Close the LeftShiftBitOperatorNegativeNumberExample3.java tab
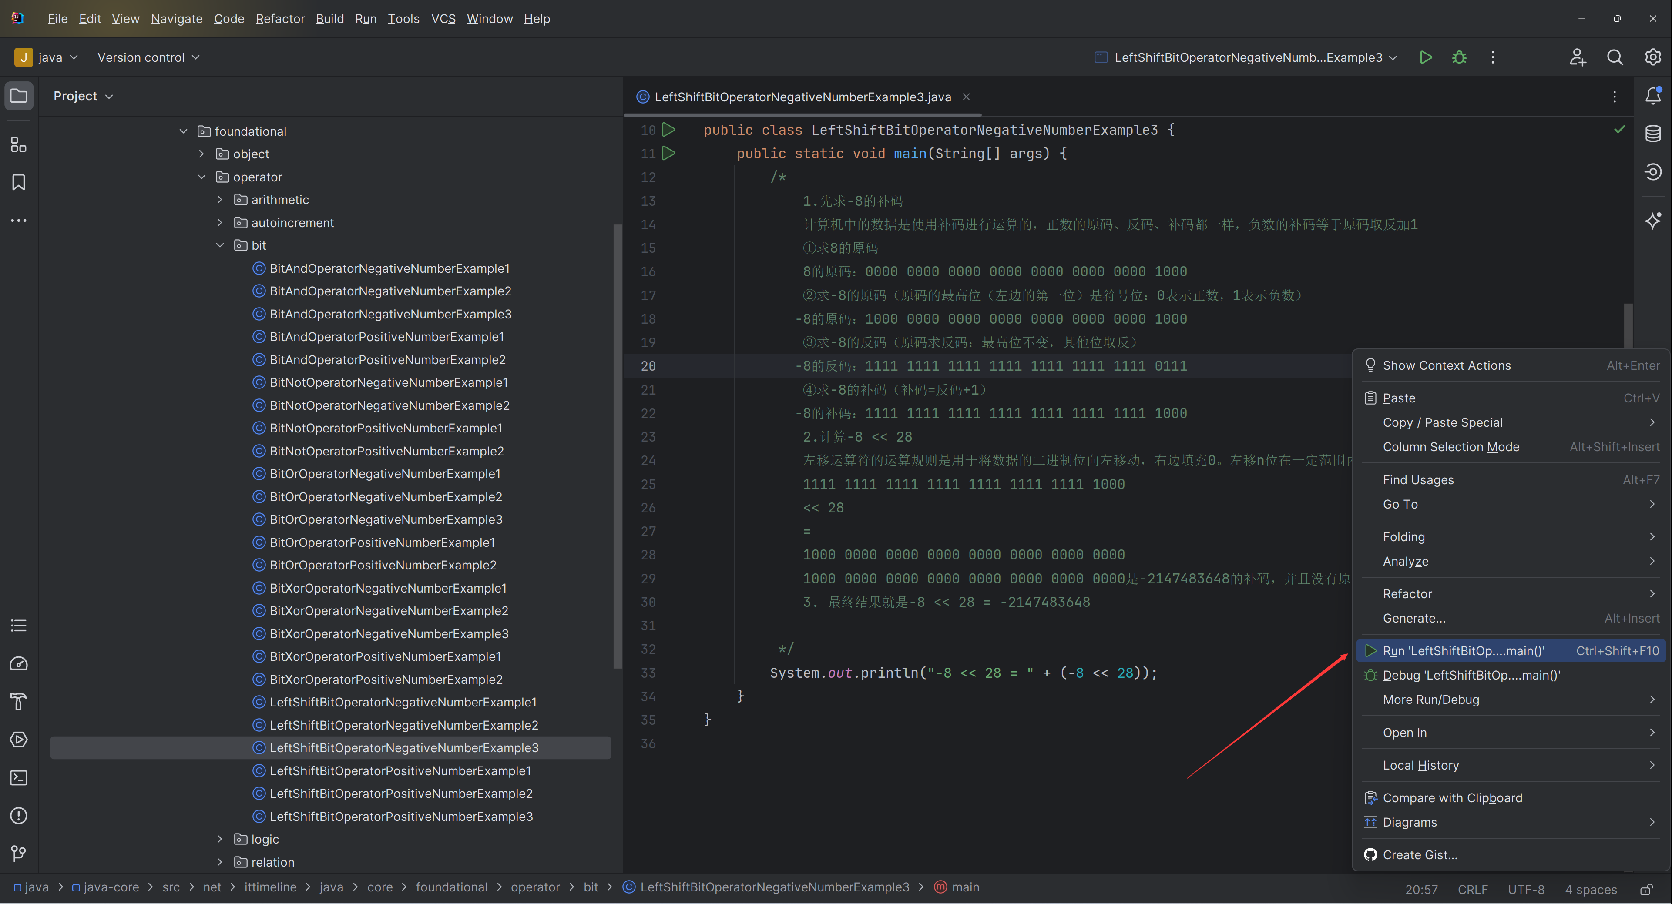This screenshot has height=904, width=1672. point(966,97)
